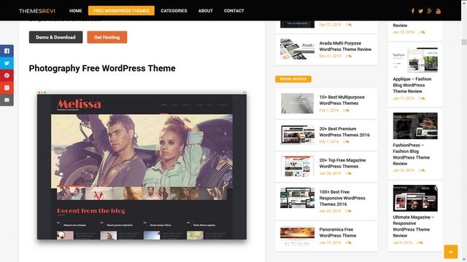Open the Categories menu item
This screenshot has height=262, width=467.
click(x=174, y=11)
